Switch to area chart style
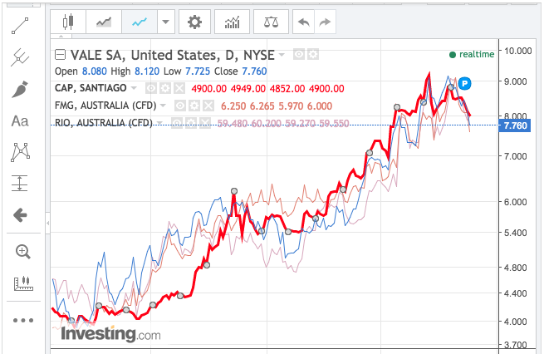544x354 pixels. 104,22
